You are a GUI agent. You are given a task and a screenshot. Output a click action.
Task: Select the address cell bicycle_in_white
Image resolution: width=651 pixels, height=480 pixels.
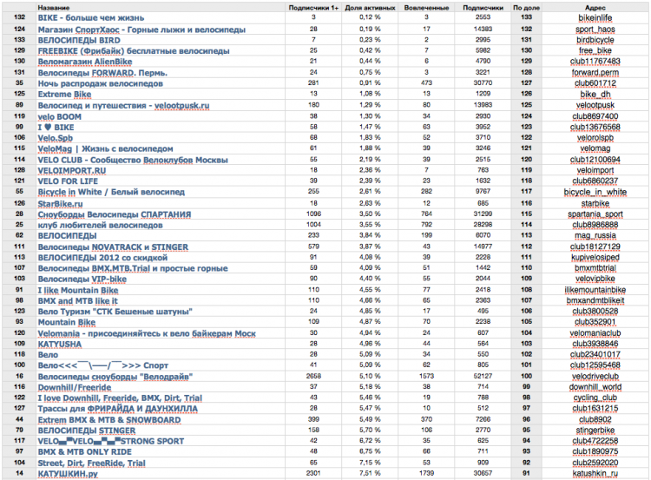coord(595,192)
